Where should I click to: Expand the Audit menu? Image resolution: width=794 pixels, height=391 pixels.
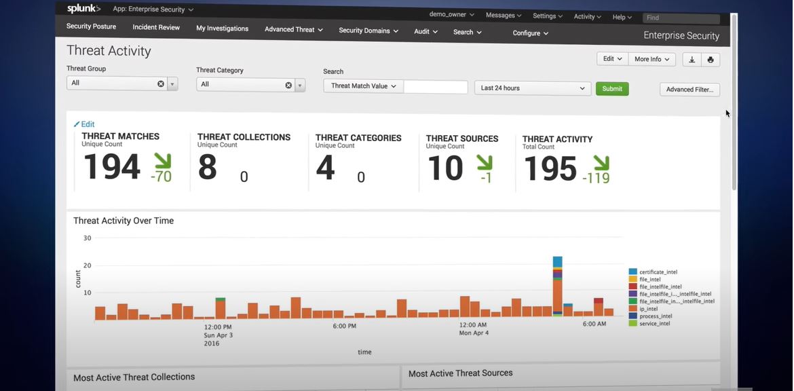coord(426,31)
